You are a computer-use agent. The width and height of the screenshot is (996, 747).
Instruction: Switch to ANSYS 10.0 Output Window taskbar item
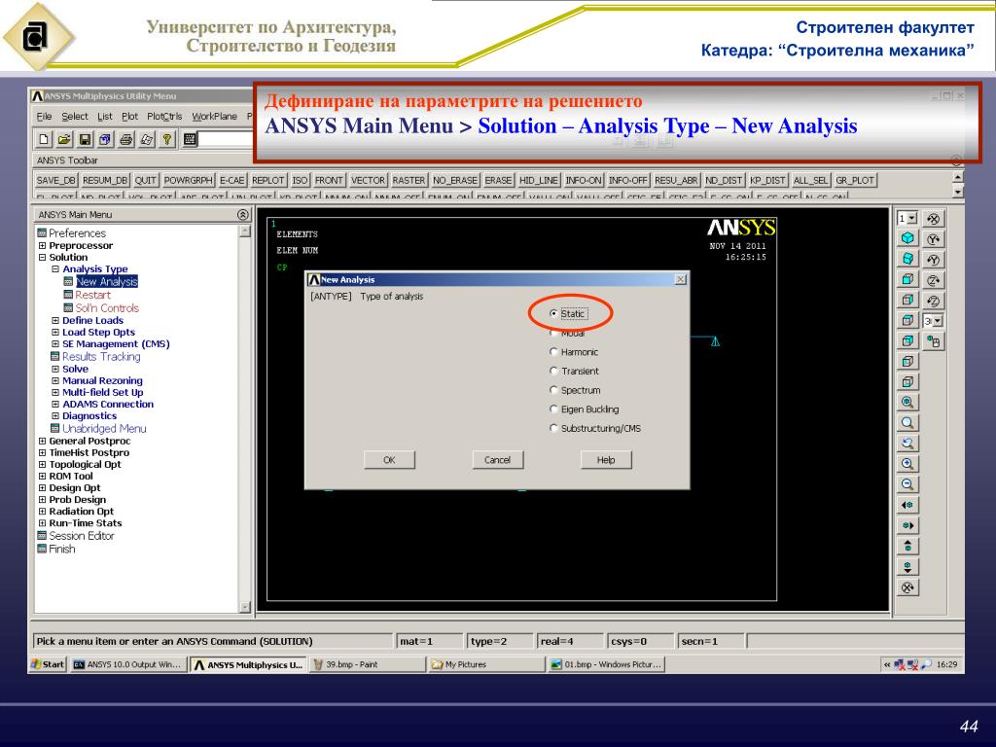pos(127,664)
